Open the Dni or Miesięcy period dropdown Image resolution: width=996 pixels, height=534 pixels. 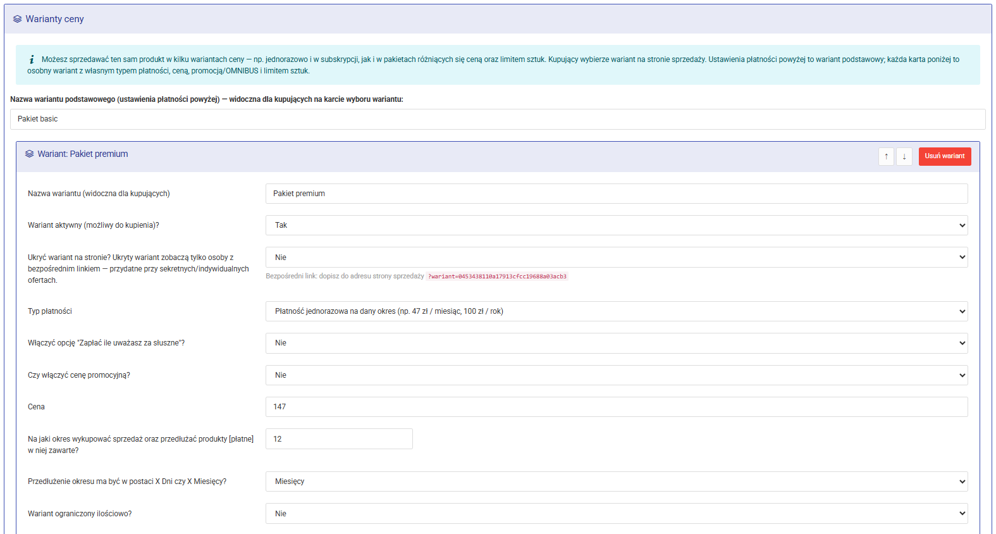617,481
